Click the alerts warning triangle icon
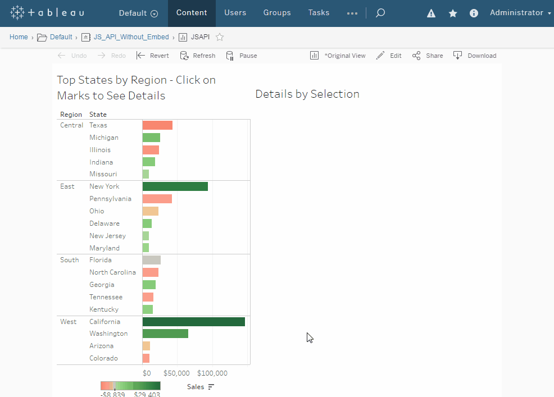Image resolution: width=554 pixels, height=397 pixels. (x=431, y=13)
